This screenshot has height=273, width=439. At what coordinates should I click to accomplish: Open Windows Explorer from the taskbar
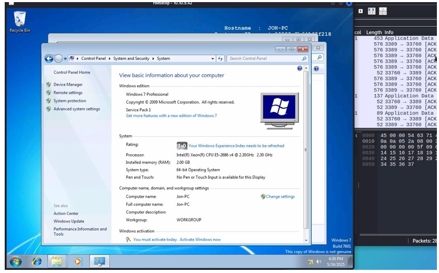57,261
